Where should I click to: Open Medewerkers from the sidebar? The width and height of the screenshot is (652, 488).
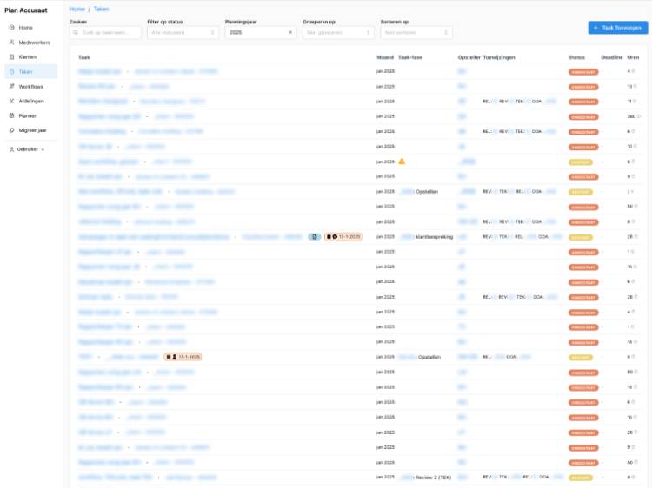point(11,42)
